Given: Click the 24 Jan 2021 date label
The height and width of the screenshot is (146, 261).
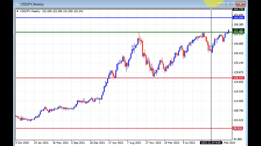Looking at the screenshot, I should coord(41,143).
